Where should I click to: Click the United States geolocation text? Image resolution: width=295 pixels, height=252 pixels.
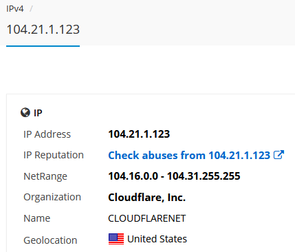[x=157, y=239]
